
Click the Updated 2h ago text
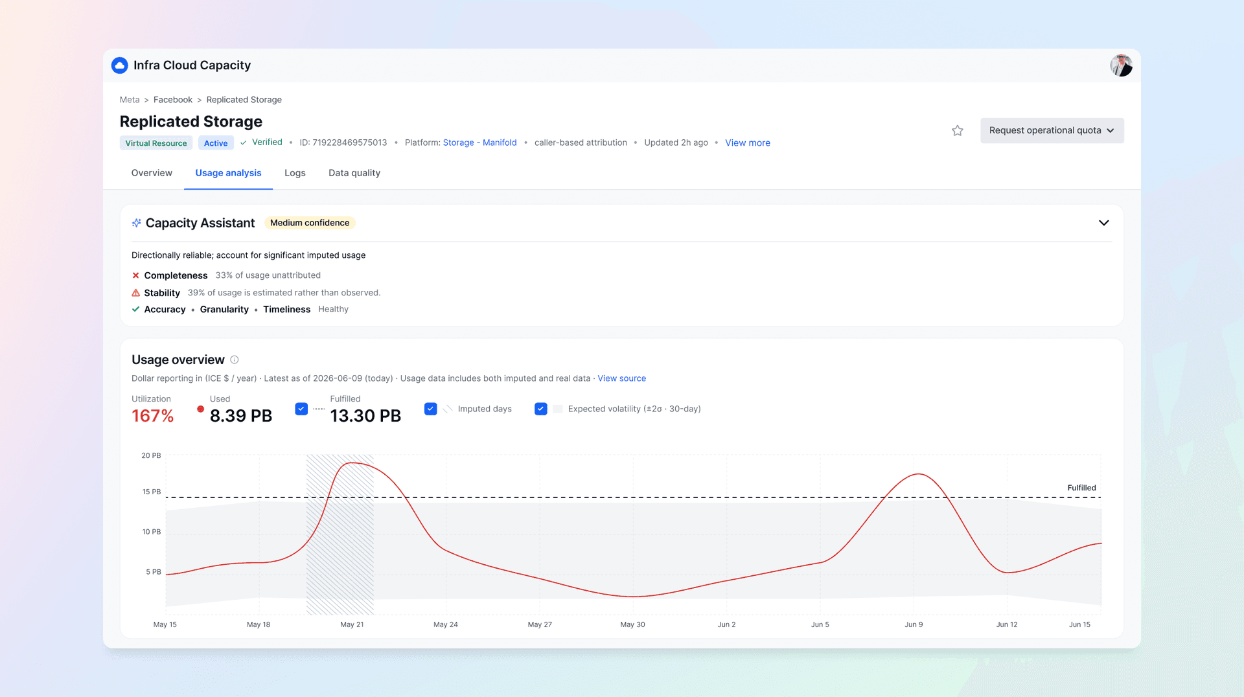point(676,143)
